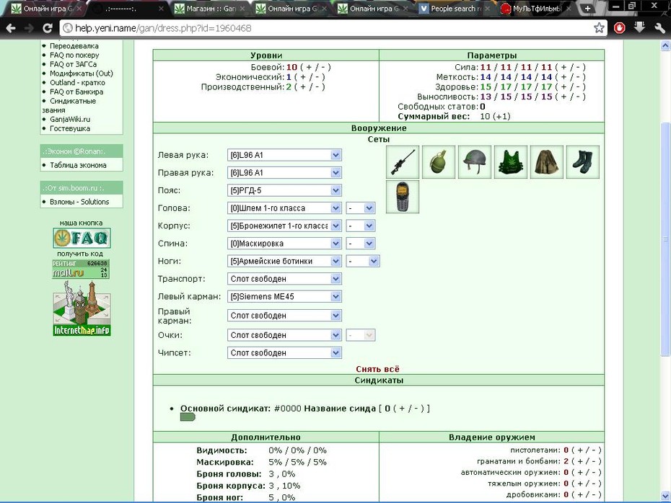Click the green armor vest icon
Screen dimensions: 671x503
point(511,162)
